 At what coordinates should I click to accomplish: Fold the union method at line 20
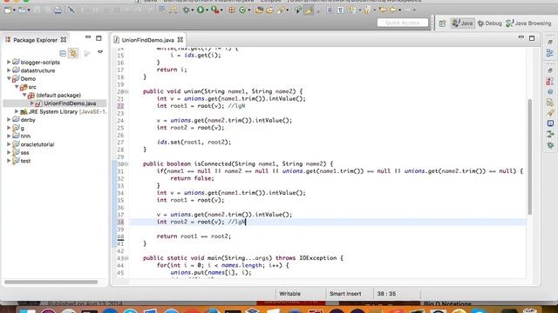coord(126,91)
